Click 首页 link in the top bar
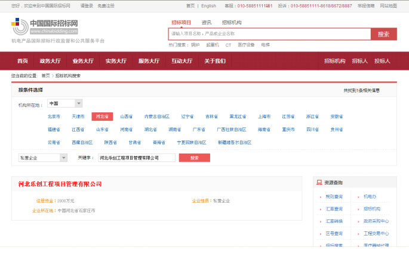This screenshot has height=269, width=409. coord(190,6)
